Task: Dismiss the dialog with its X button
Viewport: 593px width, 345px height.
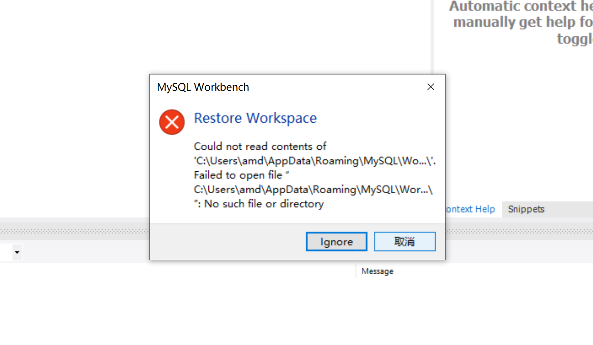Action: (431, 87)
